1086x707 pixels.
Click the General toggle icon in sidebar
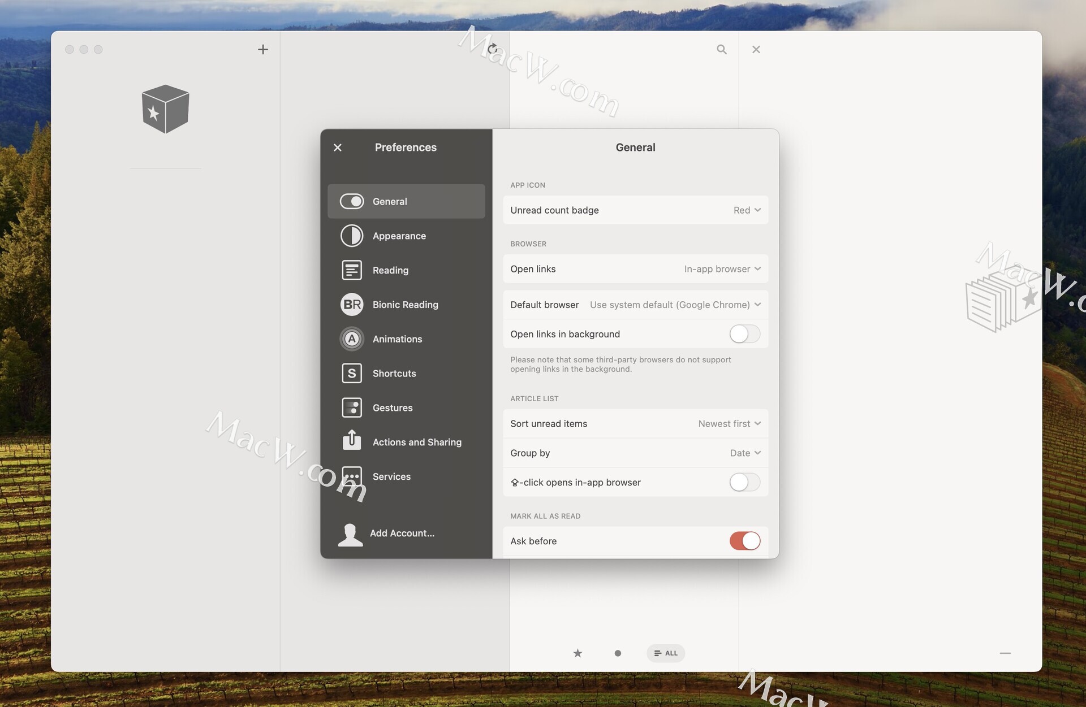351,201
